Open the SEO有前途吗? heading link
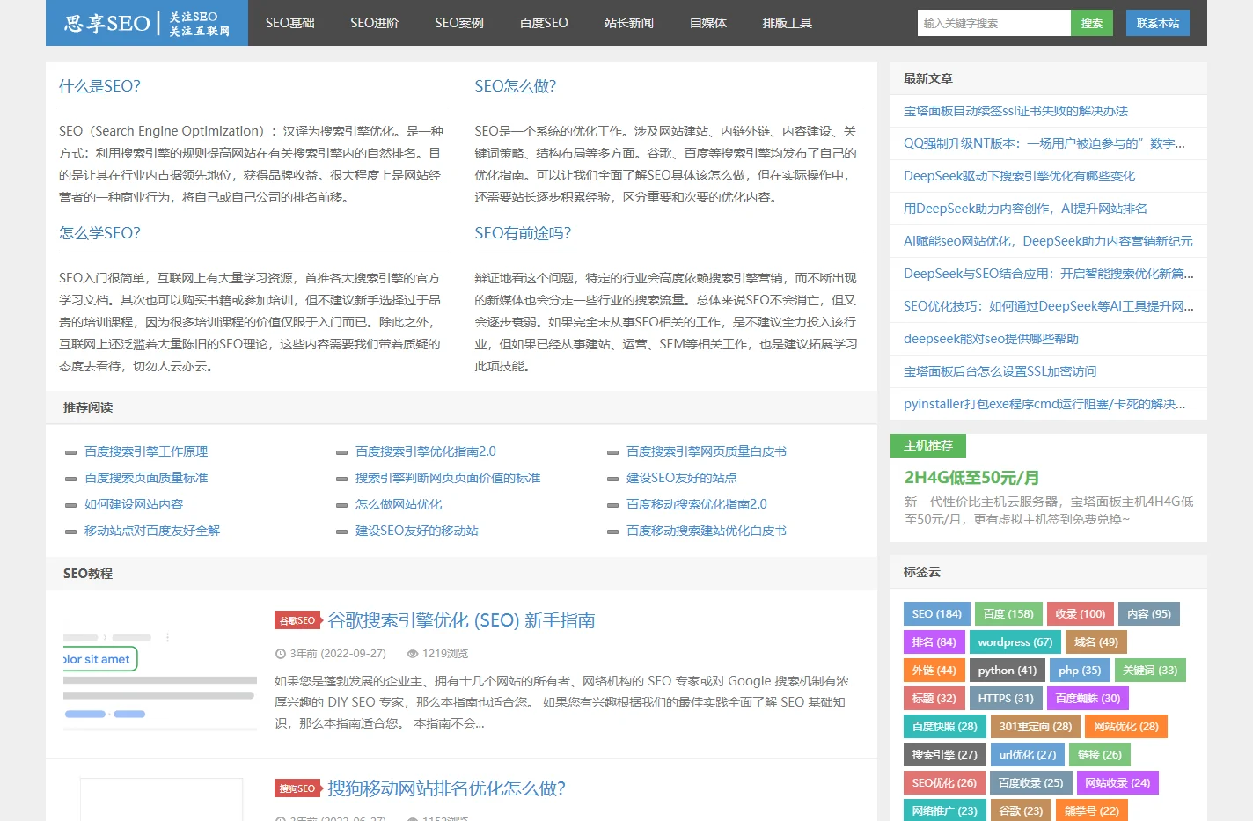1253x821 pixels. click(523, 233)
